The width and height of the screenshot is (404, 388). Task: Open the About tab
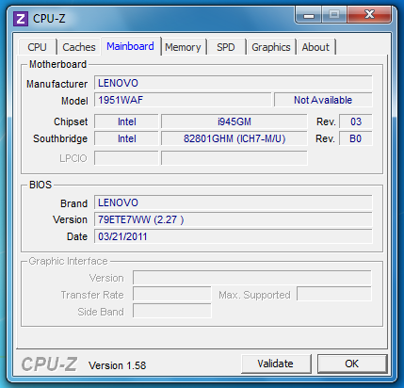315,47
